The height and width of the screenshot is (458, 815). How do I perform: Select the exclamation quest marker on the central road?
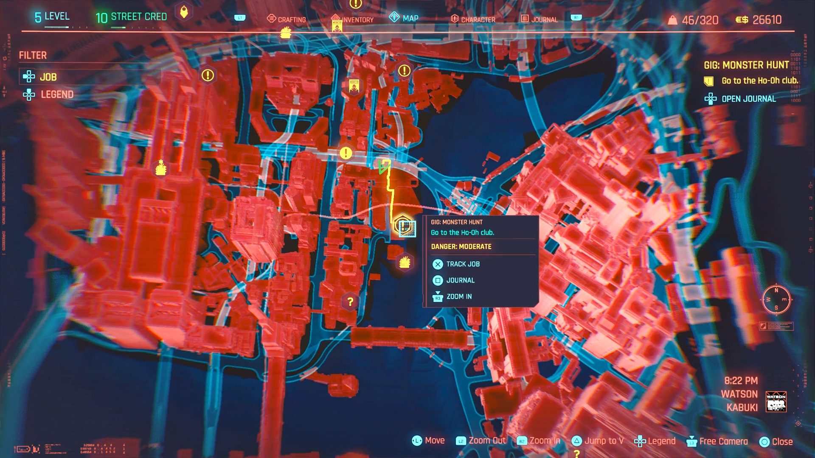[x=346, y=153]
